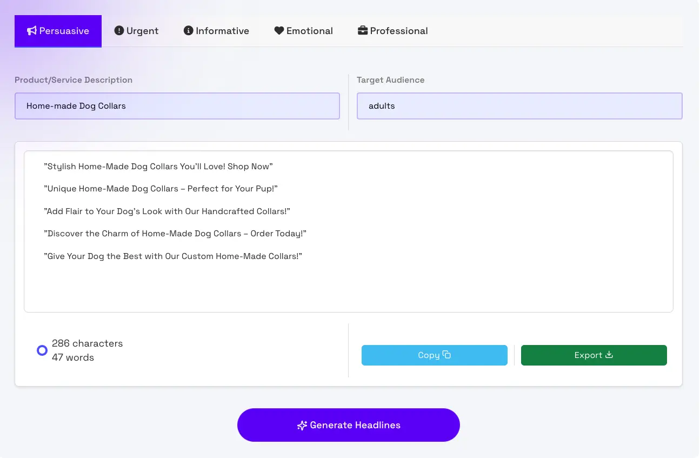700x458 pixels.
Task: Select the Persuasive tone tab
Action: pos(58,31)
